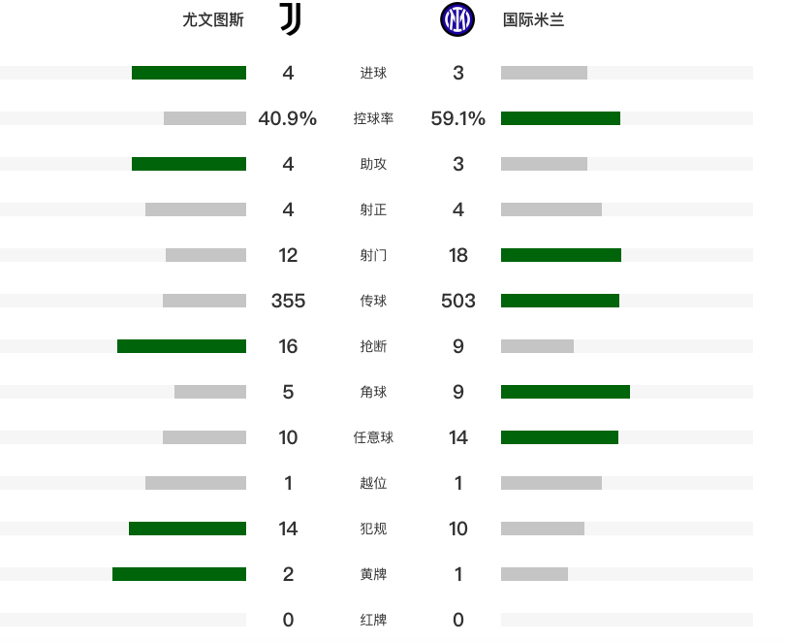The height and width of the screenshot is (642, 787).
Task: Select Juventus green fouls bar showing 14
Action: coord(187,529)
